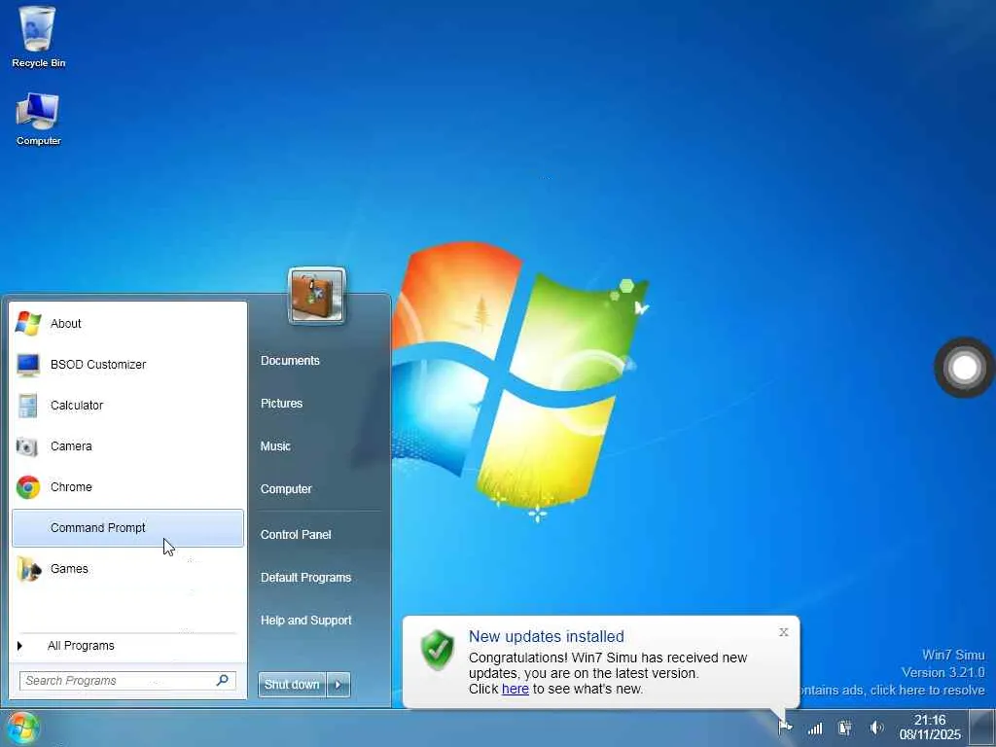Open Control Panel
The image size is (996, 747).
pos(296,535)
